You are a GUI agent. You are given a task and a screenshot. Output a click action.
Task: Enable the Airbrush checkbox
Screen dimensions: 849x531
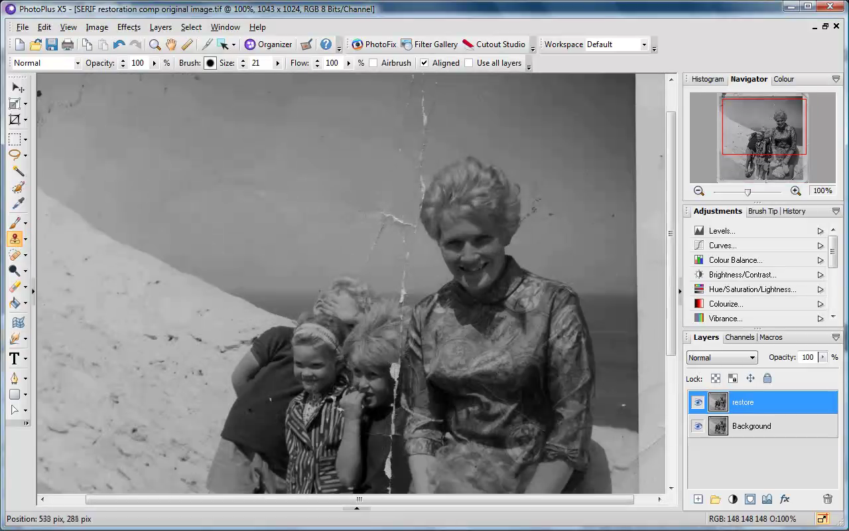click(x=373, y=63)
